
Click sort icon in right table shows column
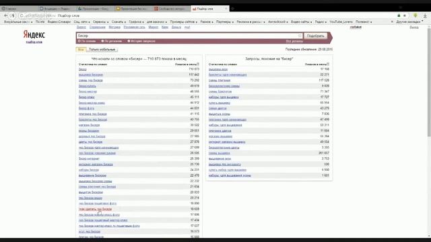(328, 65)
